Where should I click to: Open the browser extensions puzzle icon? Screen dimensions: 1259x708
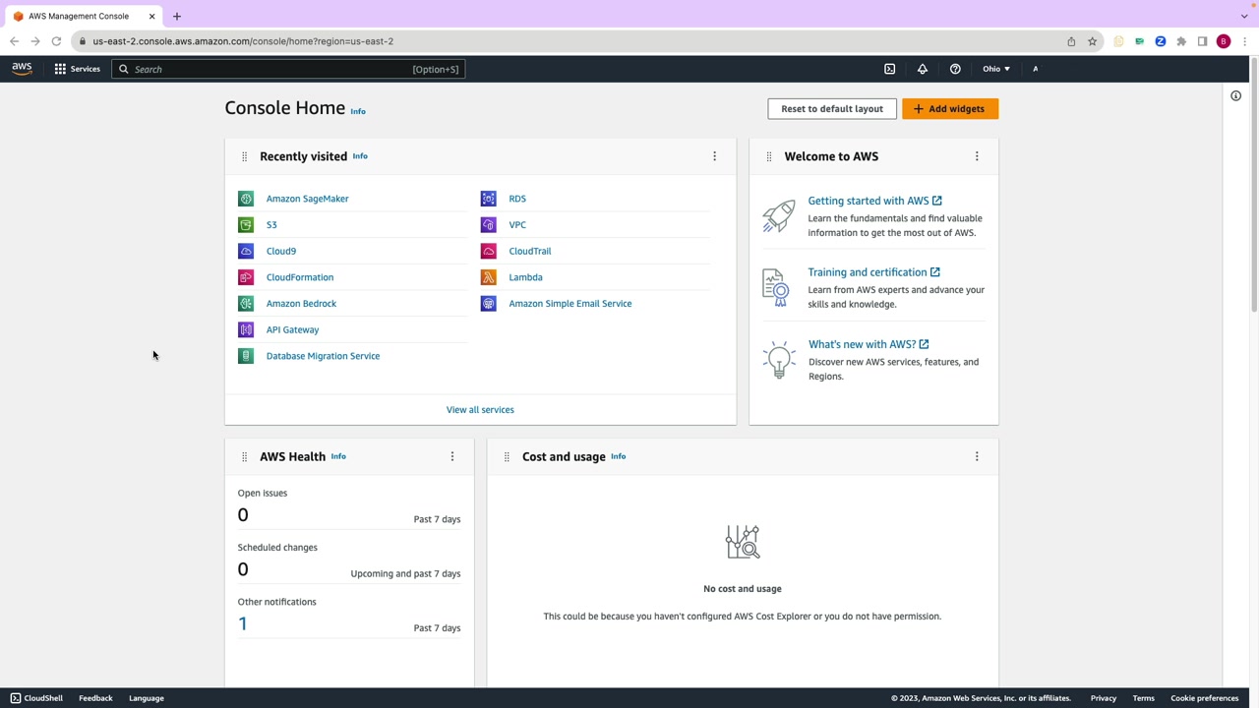(1181, 41)
